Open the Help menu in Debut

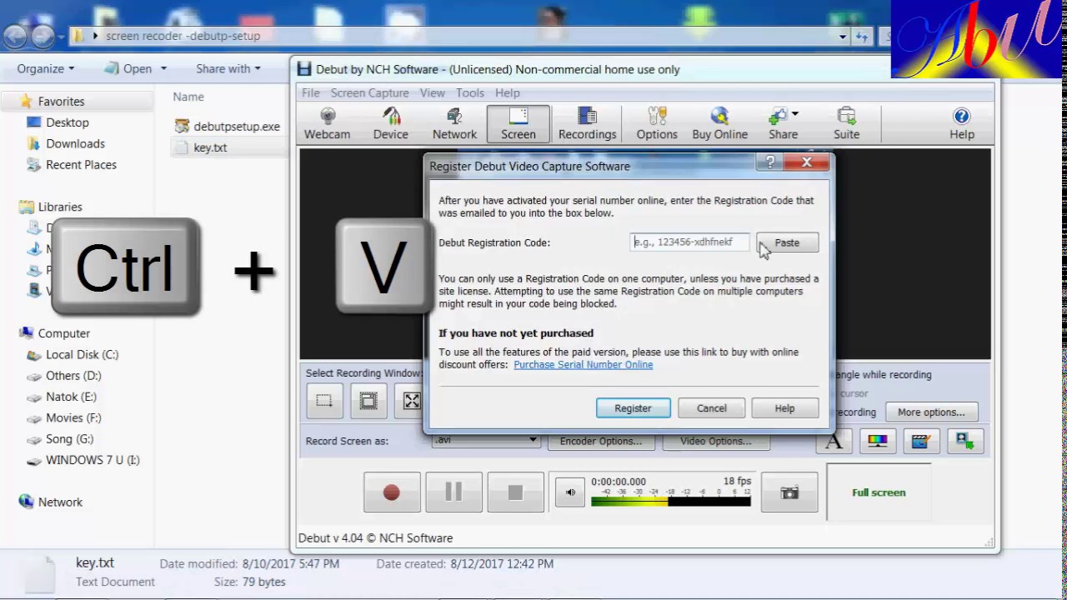point(507,92)
